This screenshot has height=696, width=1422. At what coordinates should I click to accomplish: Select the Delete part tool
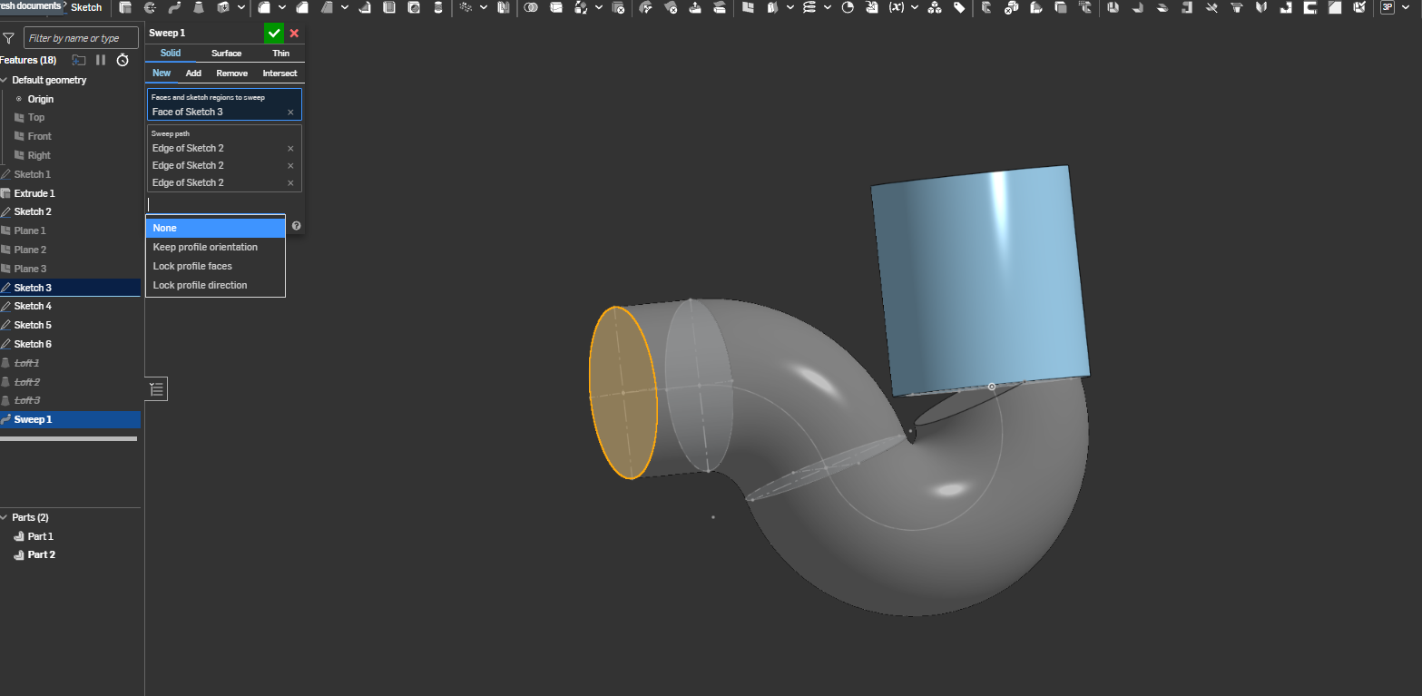(x=618, y=7)
